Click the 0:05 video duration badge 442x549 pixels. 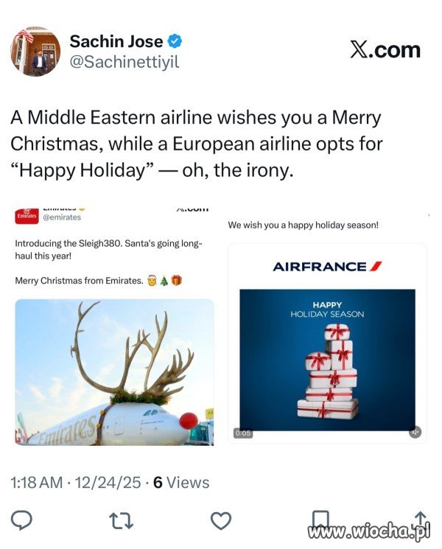click(x=243, y=433)
